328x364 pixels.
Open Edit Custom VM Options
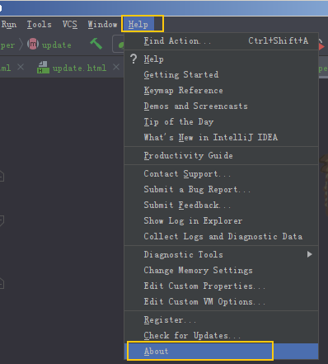click(x=222, y=302)
